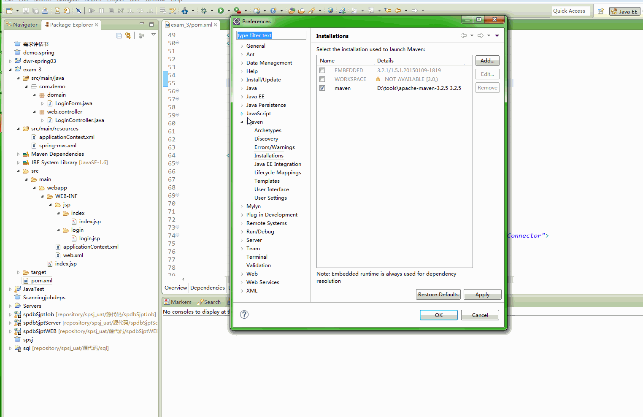
Task: Switch to the Java EE perspective button
Action: [624, 11]
